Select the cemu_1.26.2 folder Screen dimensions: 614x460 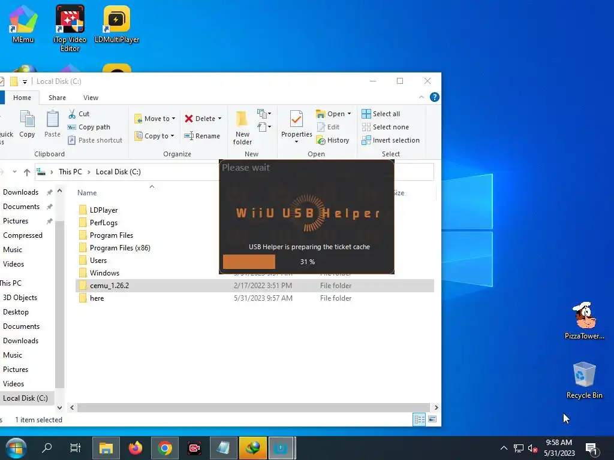(254, 286)
